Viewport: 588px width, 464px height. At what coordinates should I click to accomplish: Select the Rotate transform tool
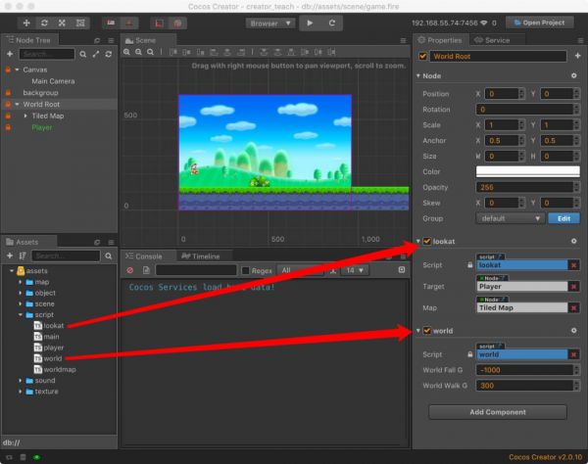[x=44, y=23]
